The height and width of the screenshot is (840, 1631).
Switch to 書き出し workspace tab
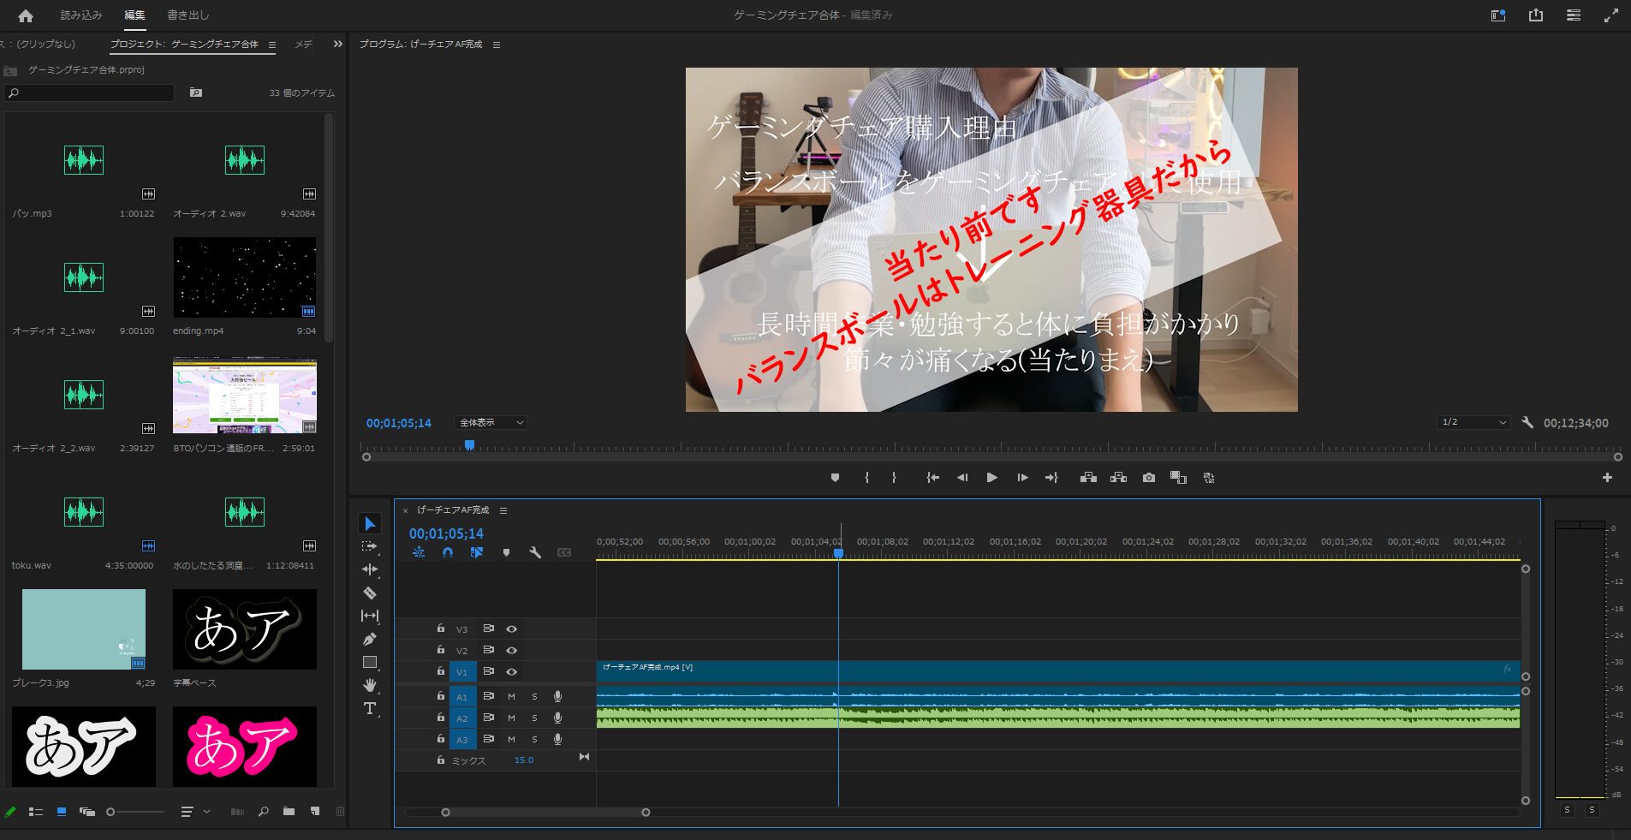click(188, 15)
